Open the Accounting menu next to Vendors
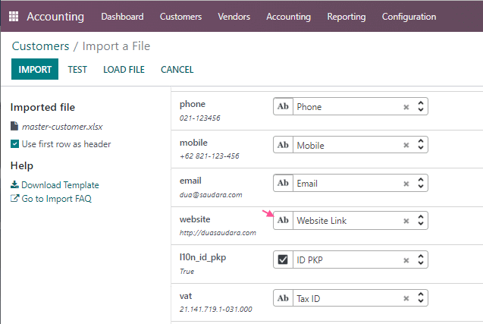Image resolution: width=483 pixels, height=324 pixels. pos(289,17)
